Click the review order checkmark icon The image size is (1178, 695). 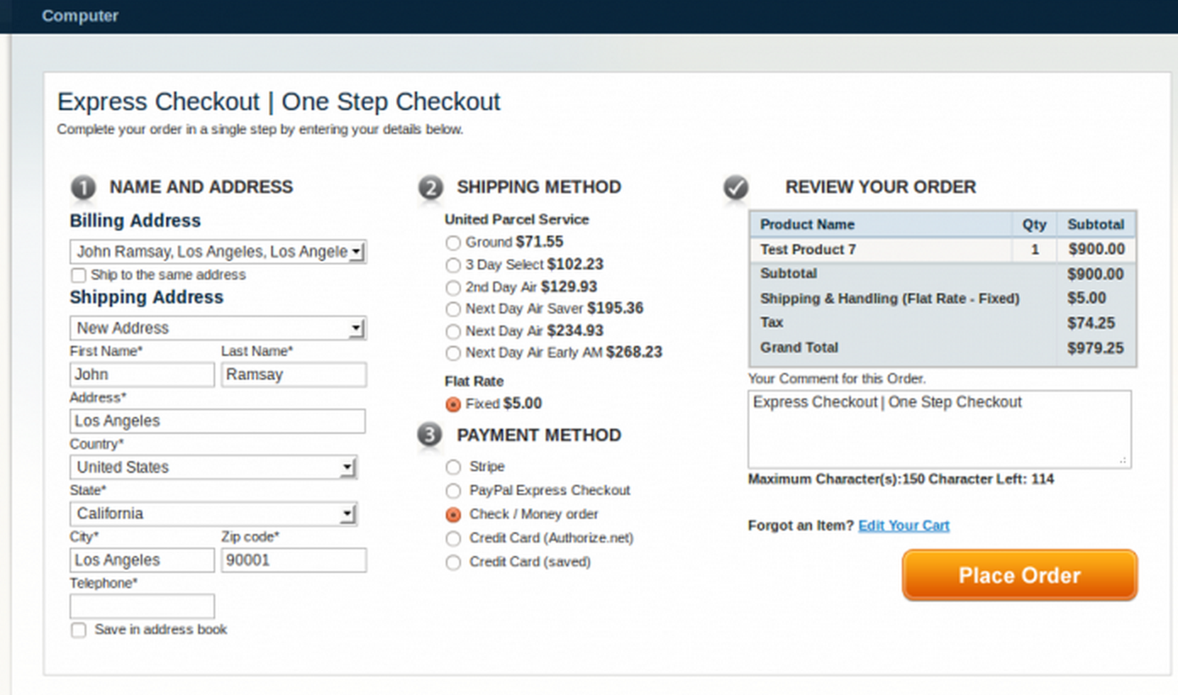coord(736,187)
